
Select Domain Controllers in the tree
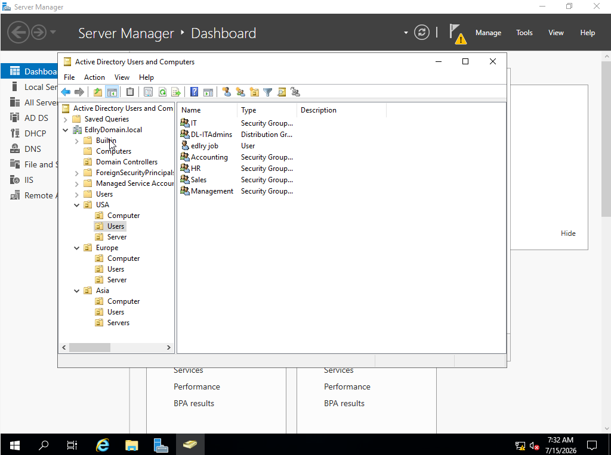coord(126,162)
